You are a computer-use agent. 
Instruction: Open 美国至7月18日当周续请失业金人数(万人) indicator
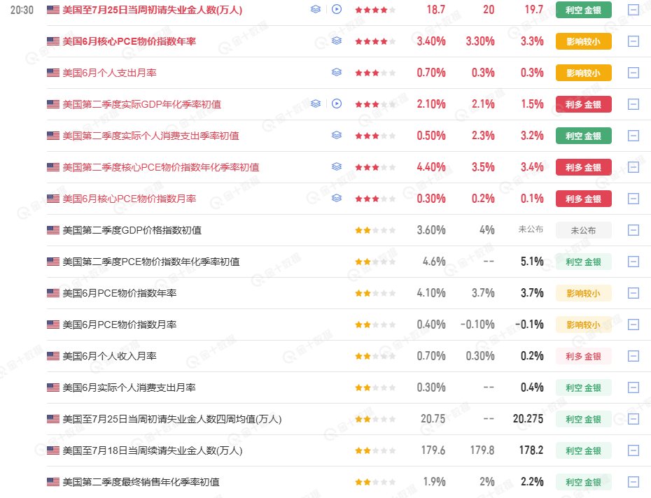pos(153,450)
